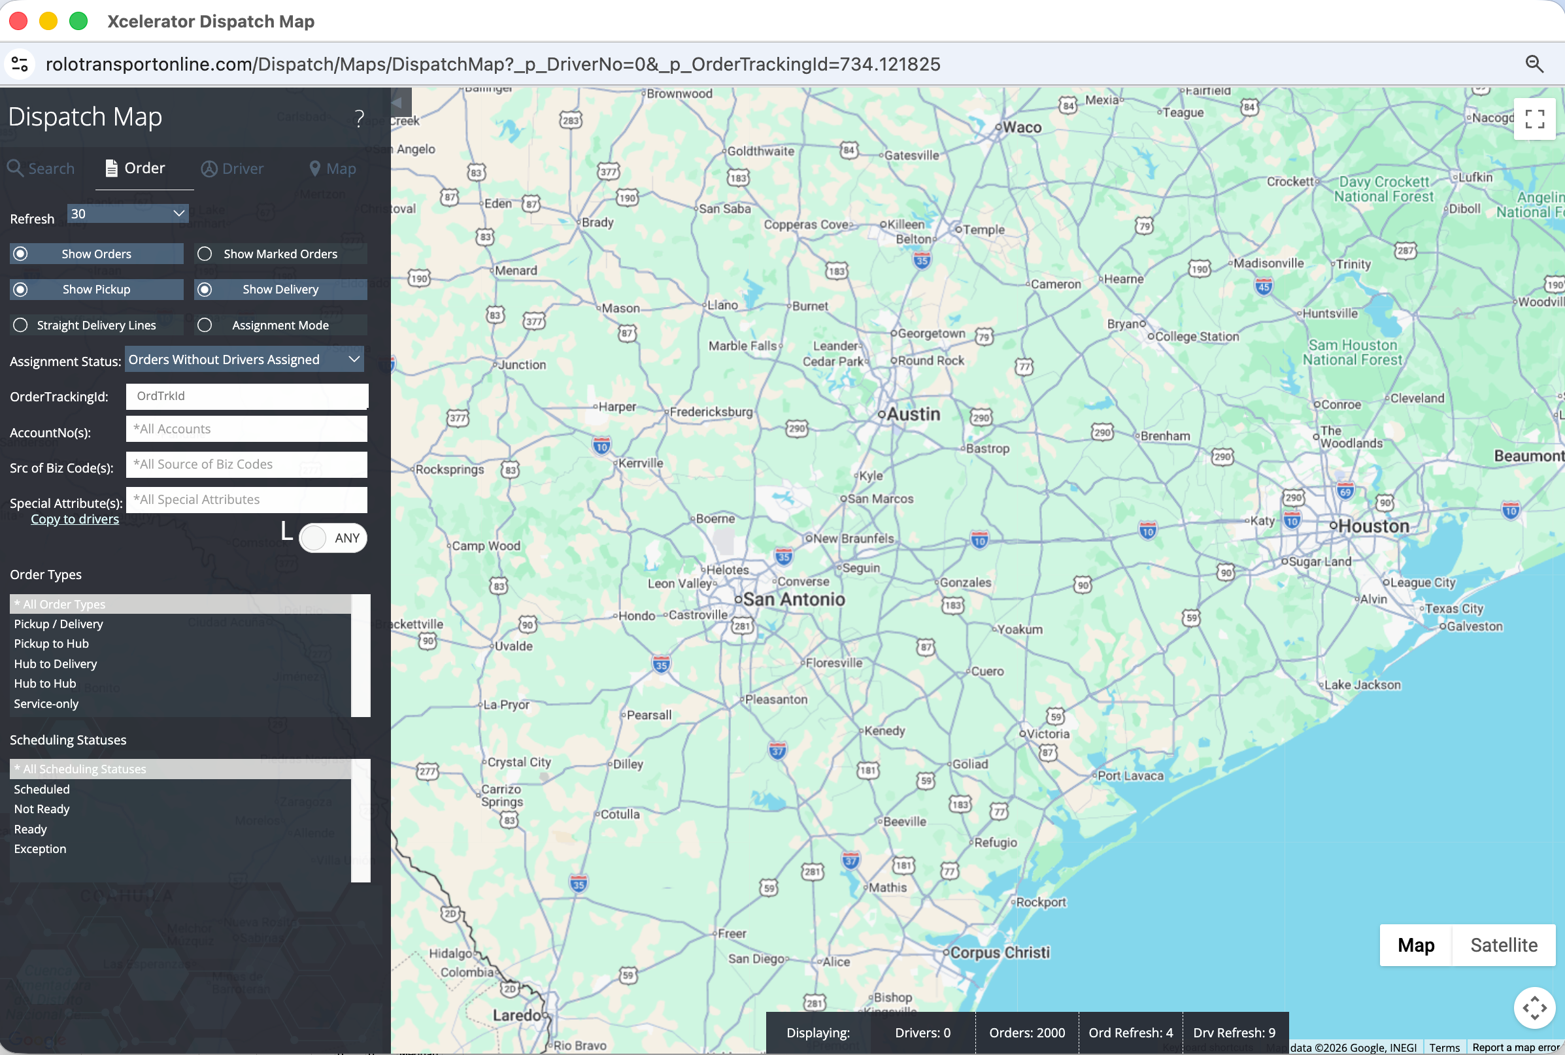Click the OrderTrackingId input field
1565x1055 pixels.
[247, 395]
